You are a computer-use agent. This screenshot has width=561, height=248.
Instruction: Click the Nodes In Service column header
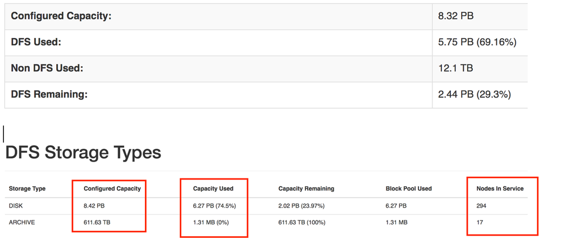pyautogui.click(x=499, y=189)
